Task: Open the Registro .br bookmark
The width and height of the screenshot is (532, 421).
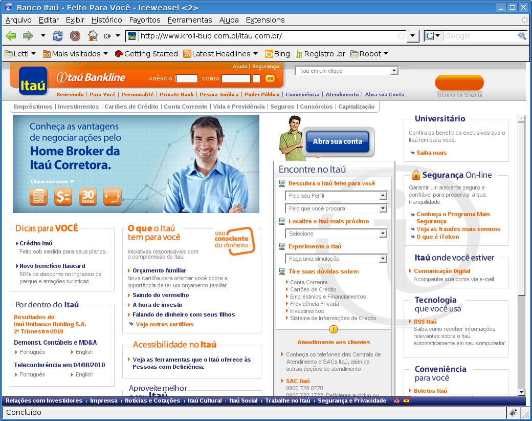Action: (321, 54)
